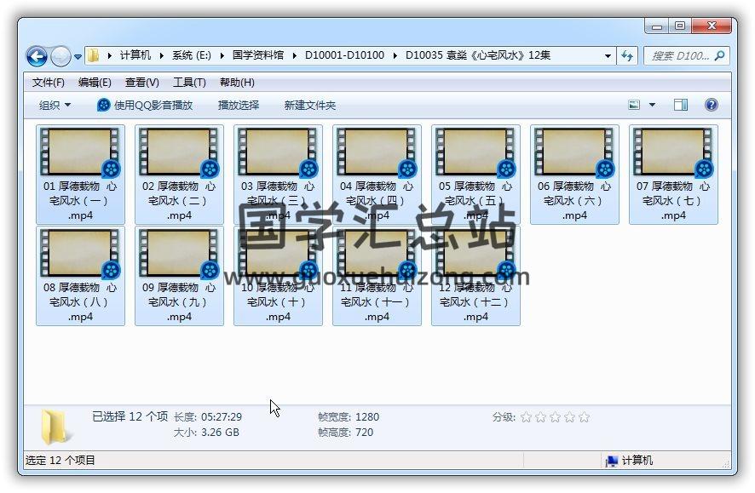Select video 08 厚德载物 心宅风水（八）.mp4
755x493 pixels.
80,276
